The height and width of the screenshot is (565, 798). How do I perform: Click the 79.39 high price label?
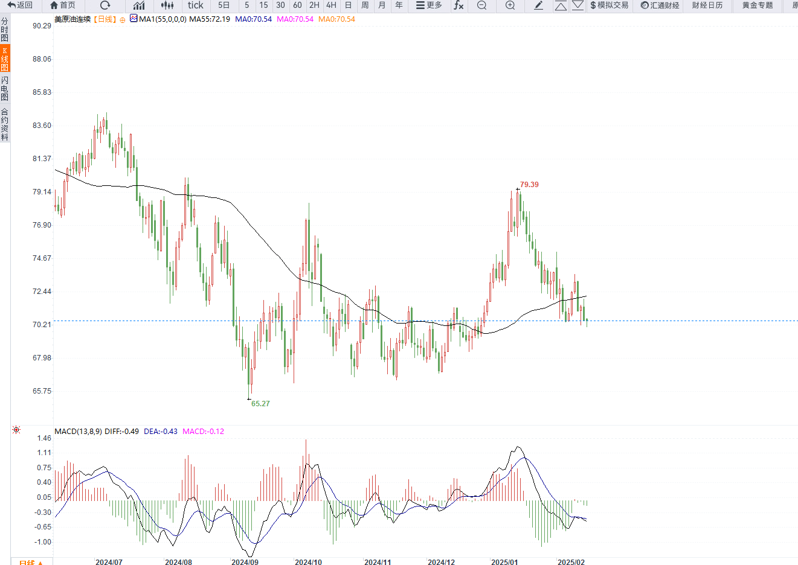(x=529, y=185)
